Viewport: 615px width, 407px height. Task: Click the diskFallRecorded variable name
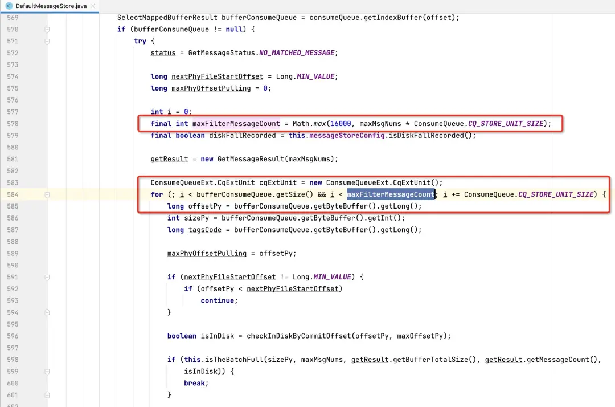coord(243,136)
